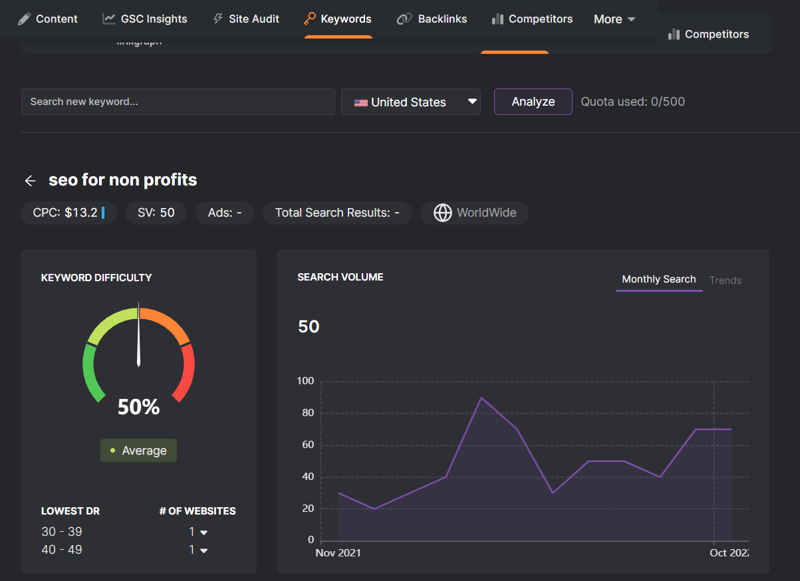Viewport: 800px width, 581px height.
Task: Click the bar chart icon beside top-nav Competitors
Action: tap(497, 19)
